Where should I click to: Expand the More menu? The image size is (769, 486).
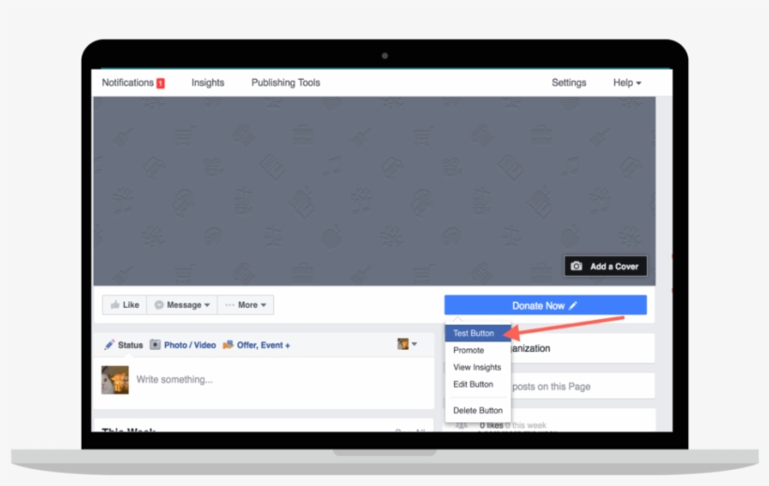tap(245, 305)
